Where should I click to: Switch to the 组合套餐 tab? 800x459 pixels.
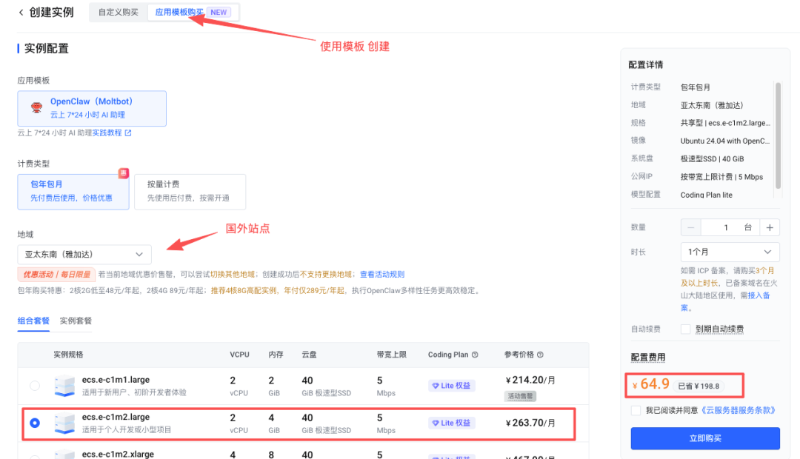point(33,321)
